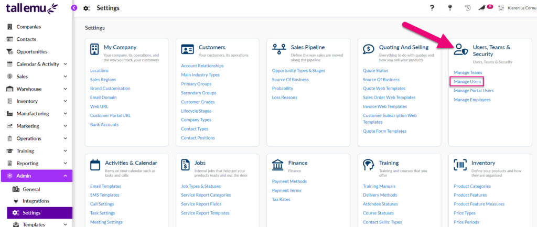Click the Activities & Calendar calendar icon

tap(95, 165)
